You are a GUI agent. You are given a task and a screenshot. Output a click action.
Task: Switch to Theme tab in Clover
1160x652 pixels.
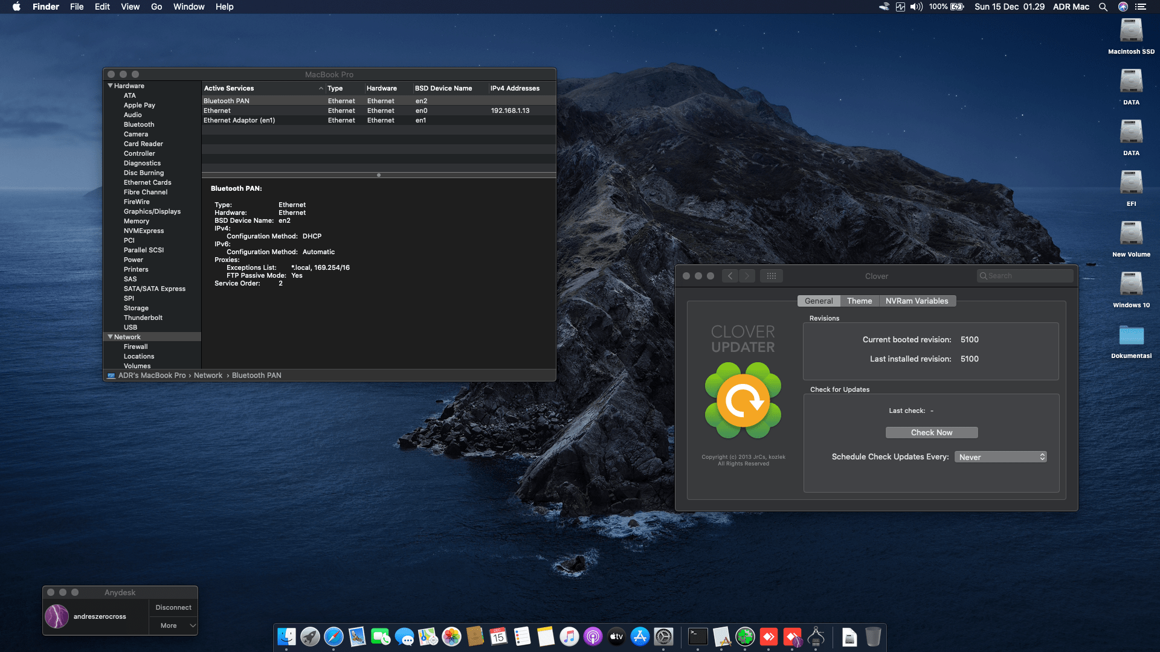[x=859, y=301]
